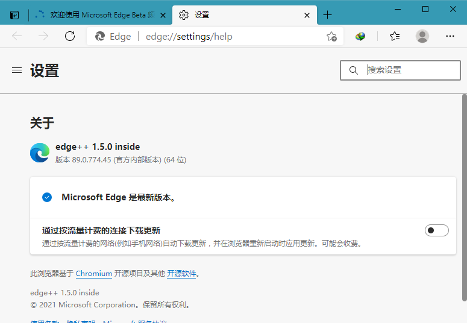Viewport: 467px width, 323px height.
Task: Add this page to favorites
Action: pos(331,37)
